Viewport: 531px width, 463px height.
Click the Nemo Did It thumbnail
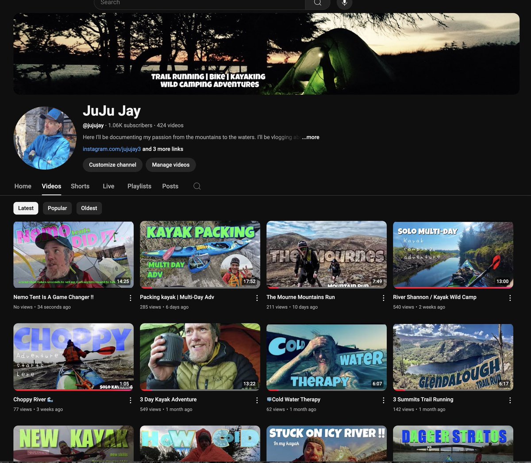coord(73,255)
